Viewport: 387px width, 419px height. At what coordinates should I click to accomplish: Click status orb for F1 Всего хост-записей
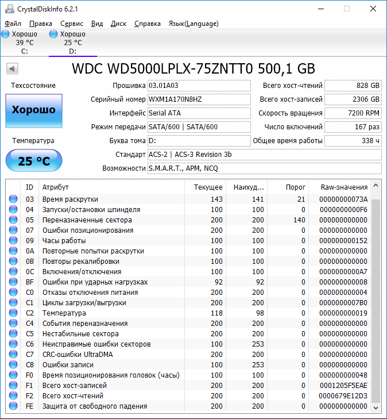click(13, 385)
